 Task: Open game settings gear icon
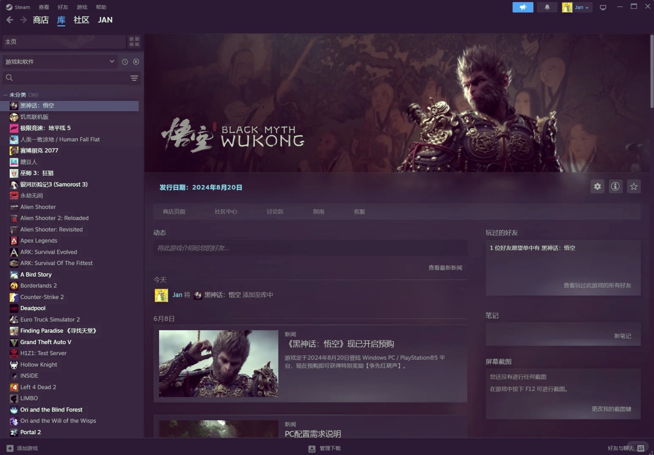[x=597, y=186]
